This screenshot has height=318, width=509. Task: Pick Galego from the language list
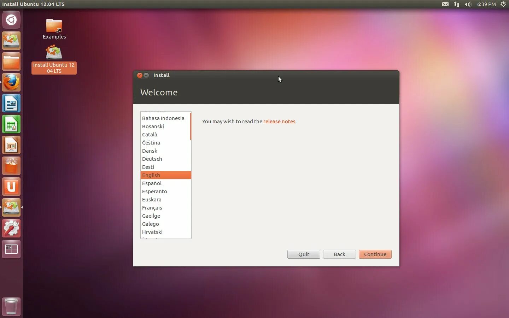pos(165,224)
